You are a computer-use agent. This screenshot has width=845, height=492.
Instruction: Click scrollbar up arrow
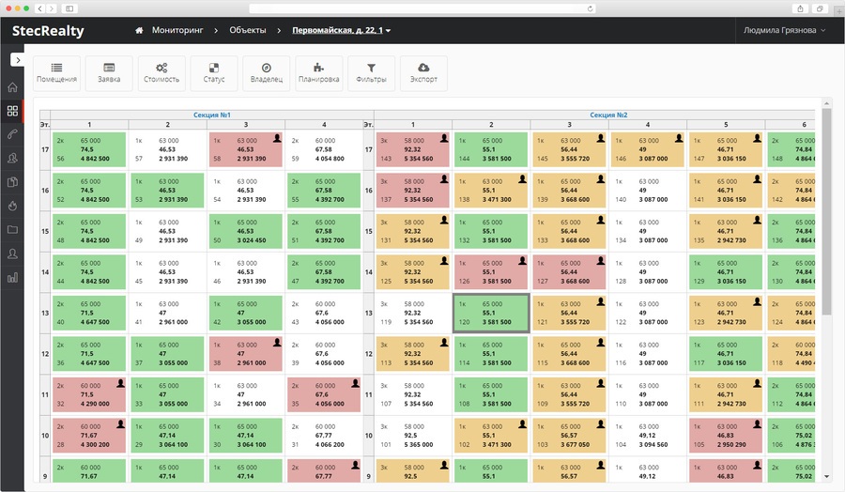826,103
